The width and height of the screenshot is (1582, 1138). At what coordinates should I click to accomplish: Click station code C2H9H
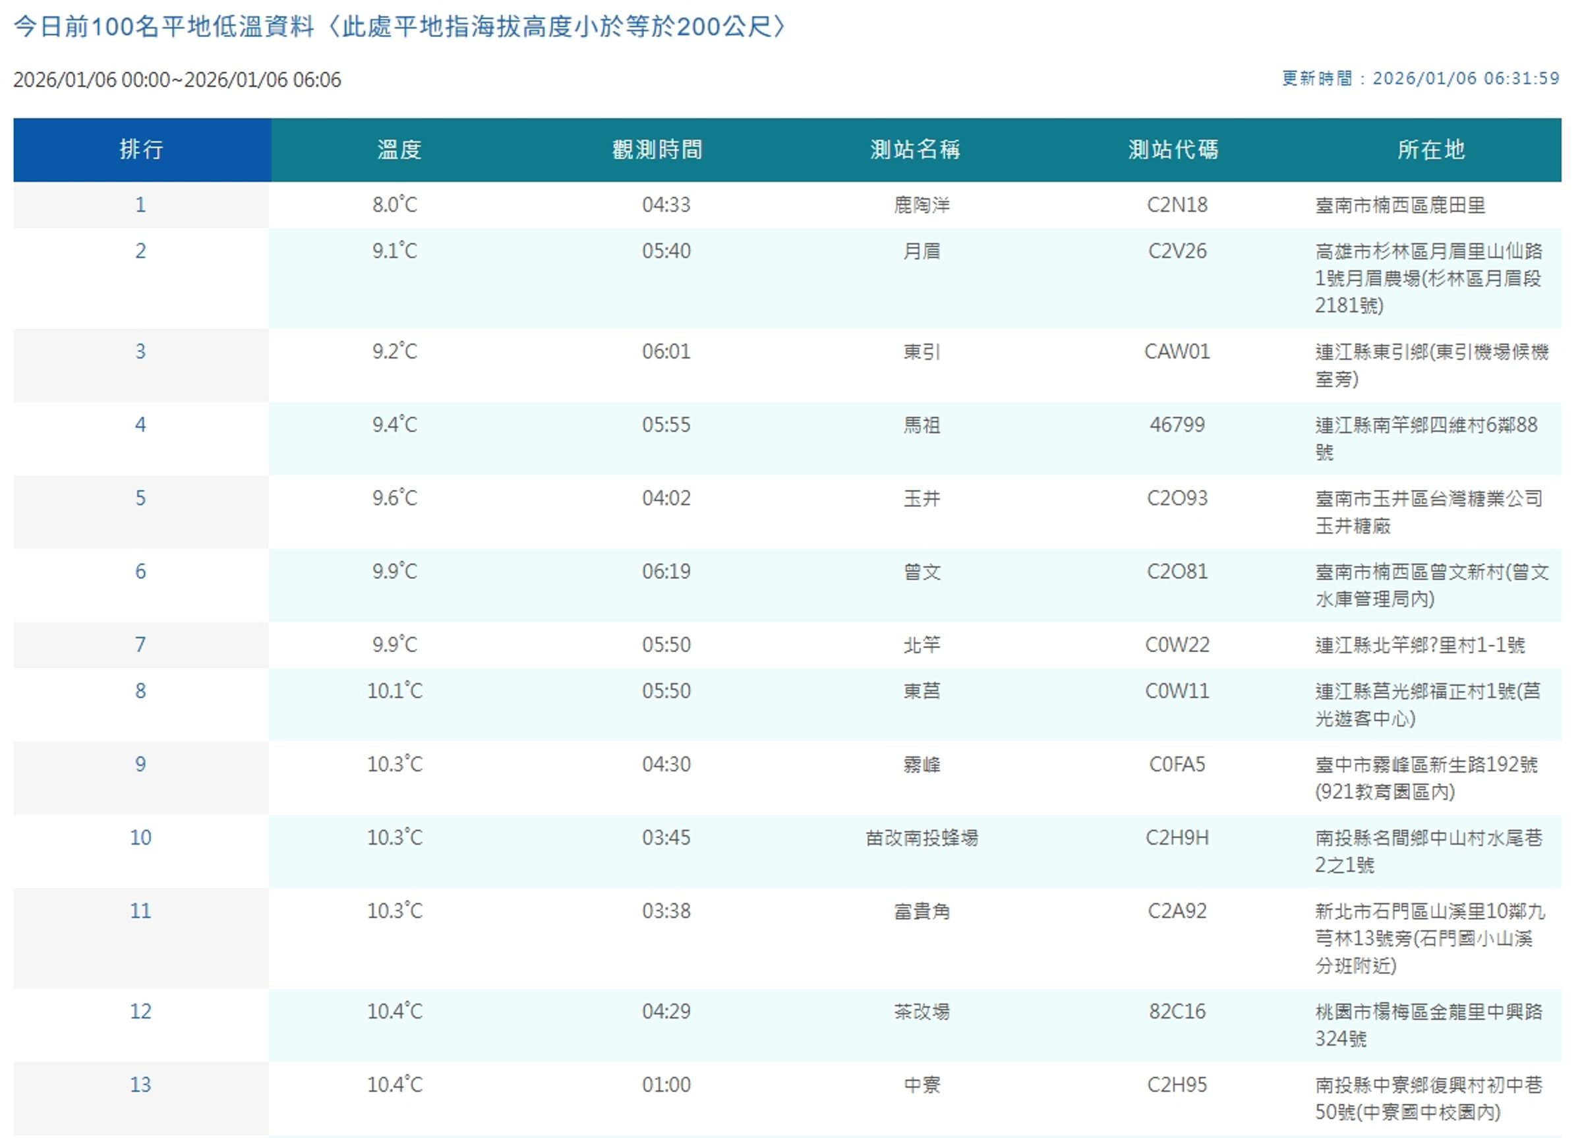pyautogui.click(x=1177, y=837)
